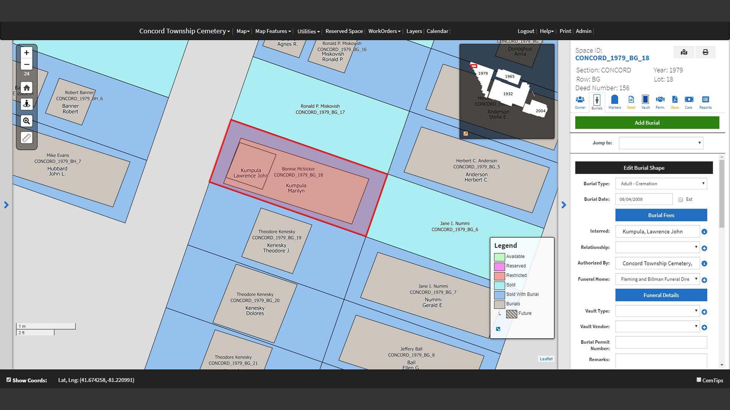This screenshot has width=730, height=410.
Task: Open the Docs tab icon
Action: [675, 102]
